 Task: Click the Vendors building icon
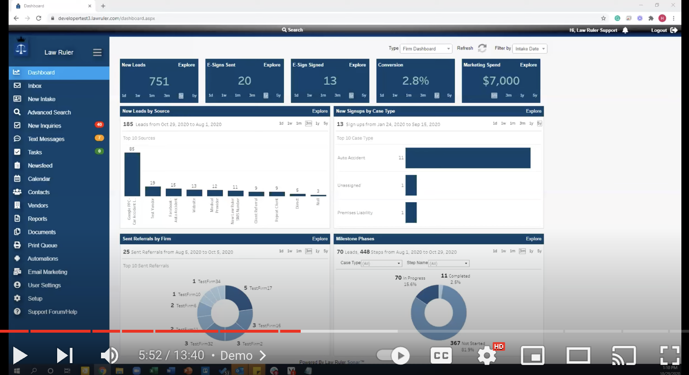click(17, 206)
